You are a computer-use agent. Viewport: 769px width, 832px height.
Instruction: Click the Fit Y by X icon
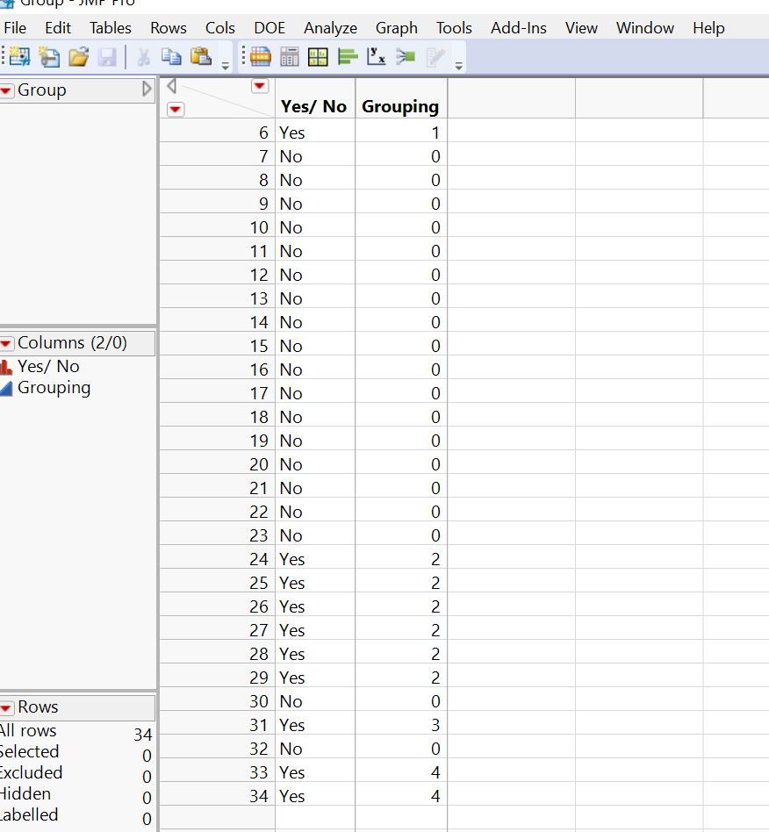coord(377,56)
